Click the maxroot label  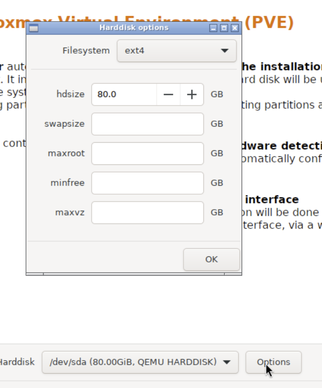(x=66, y=153)
